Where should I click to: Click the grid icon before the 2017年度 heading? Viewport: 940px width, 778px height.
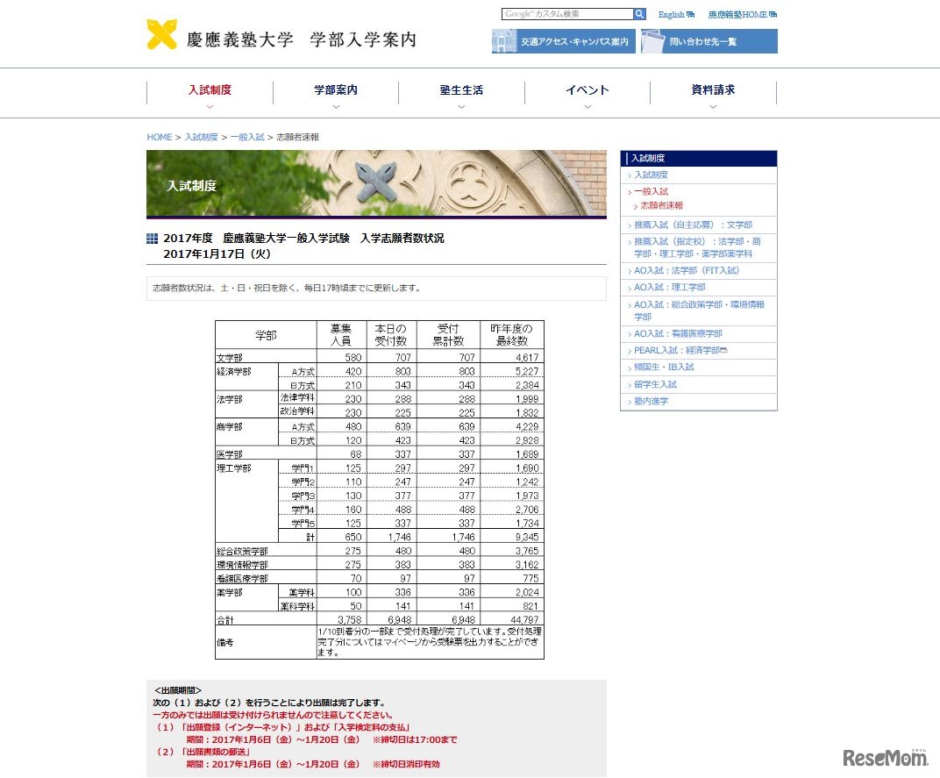tap(153, 239)
